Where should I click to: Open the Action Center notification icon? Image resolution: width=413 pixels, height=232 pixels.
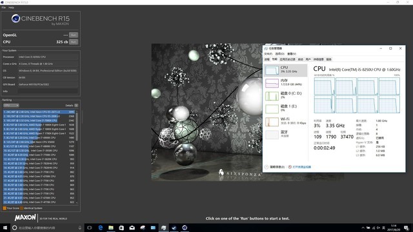tap(407, 227)
